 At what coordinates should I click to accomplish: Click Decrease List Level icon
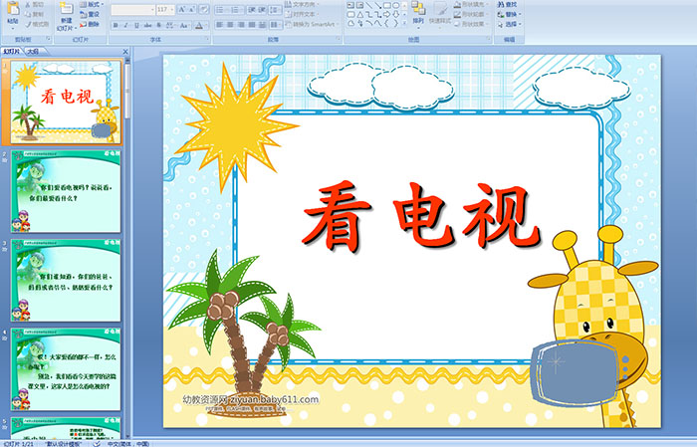[252, 10]
